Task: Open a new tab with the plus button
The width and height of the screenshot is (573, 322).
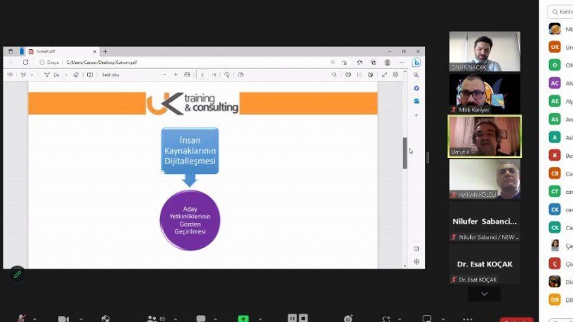Action: coord(105,51)
